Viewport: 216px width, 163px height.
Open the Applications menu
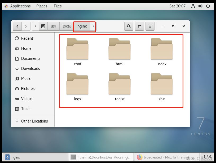click(18, 6)
